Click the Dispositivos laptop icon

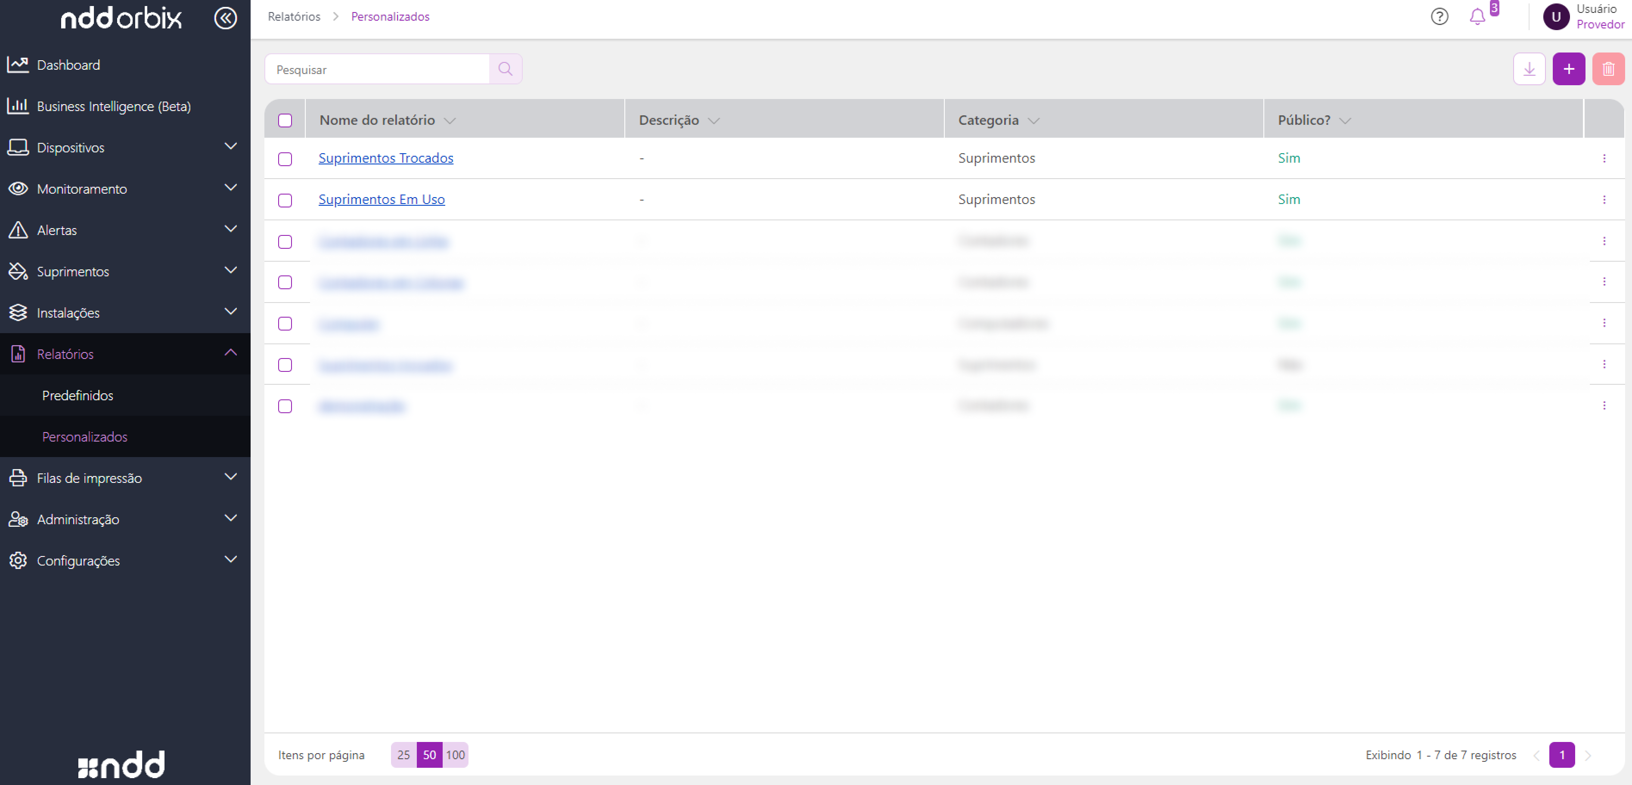(18, 147)
